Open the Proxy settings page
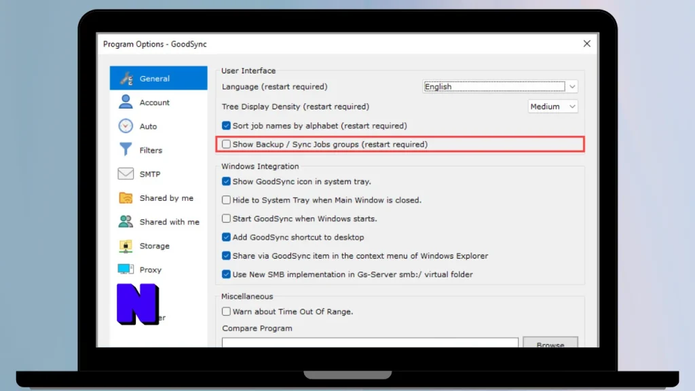This screenshot has width=695, height=391. coord(159,270)
